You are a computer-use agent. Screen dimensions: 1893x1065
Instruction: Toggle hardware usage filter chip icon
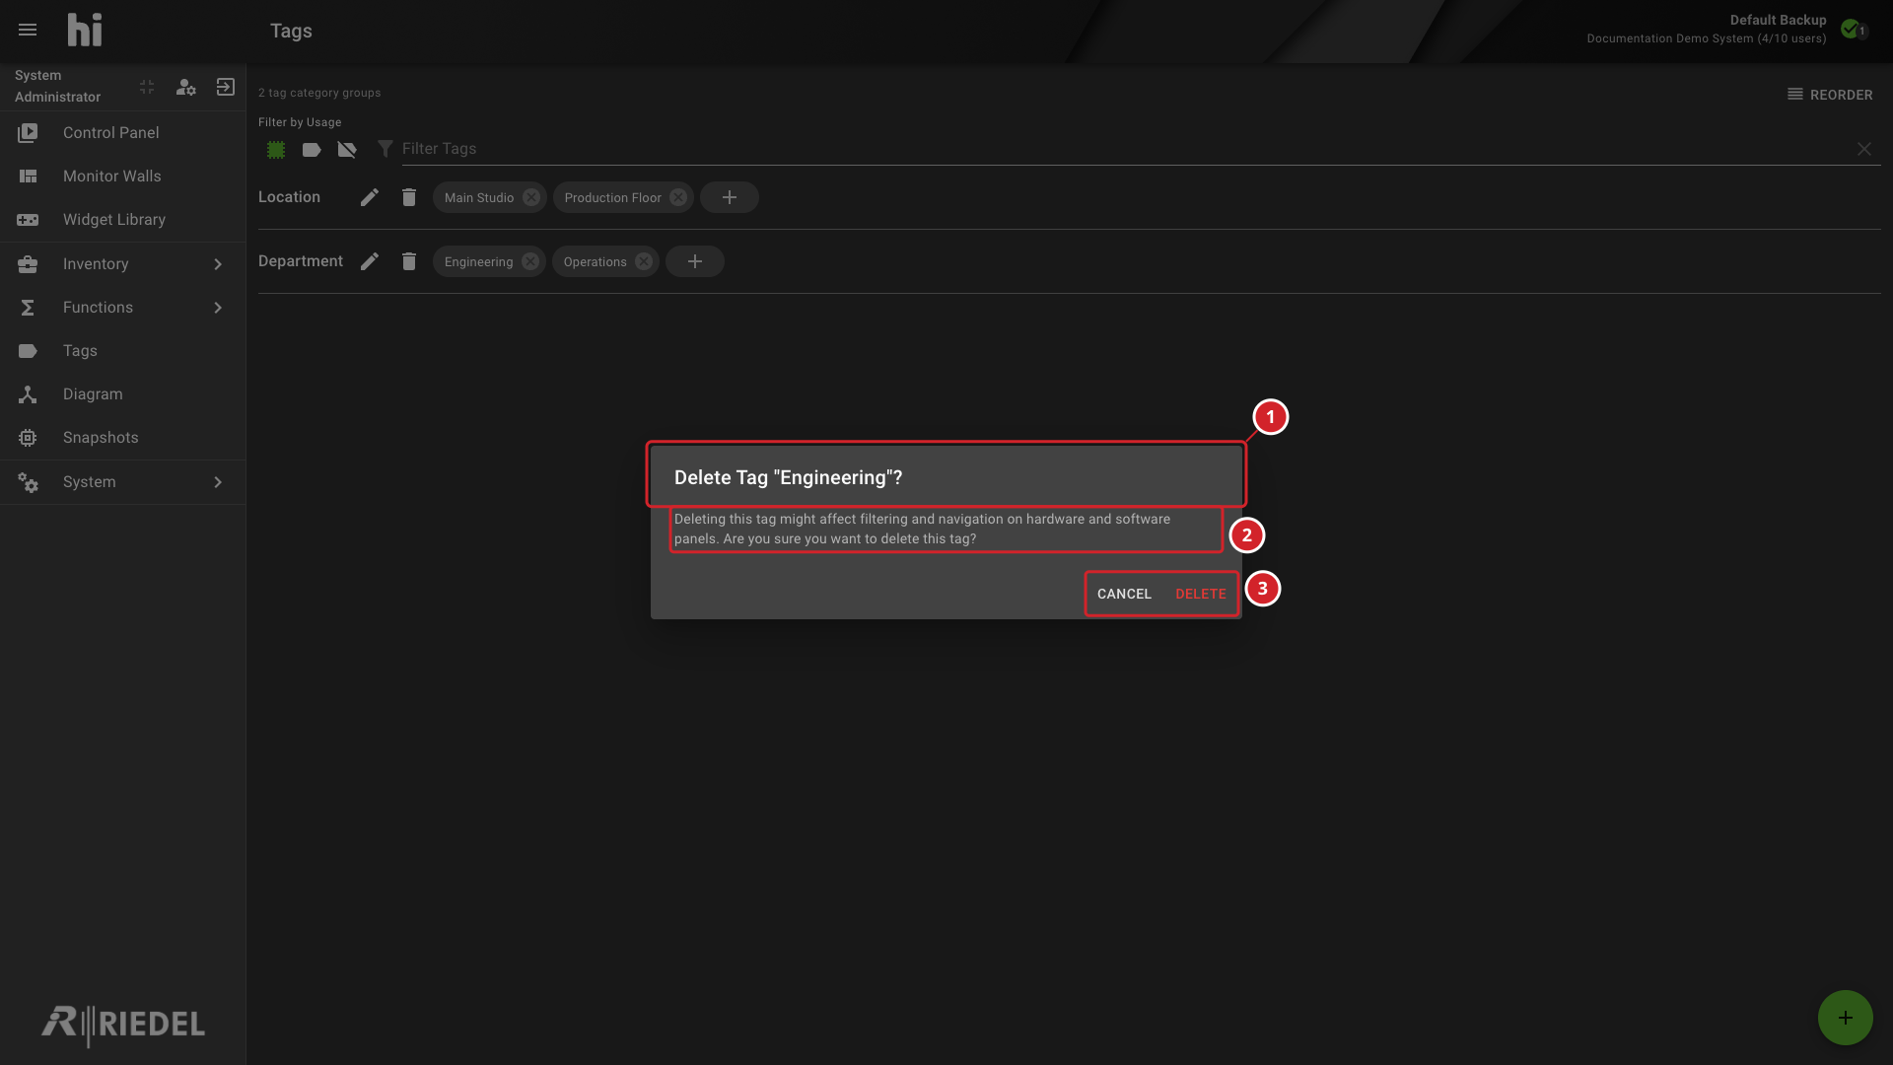tap(276, 150)
